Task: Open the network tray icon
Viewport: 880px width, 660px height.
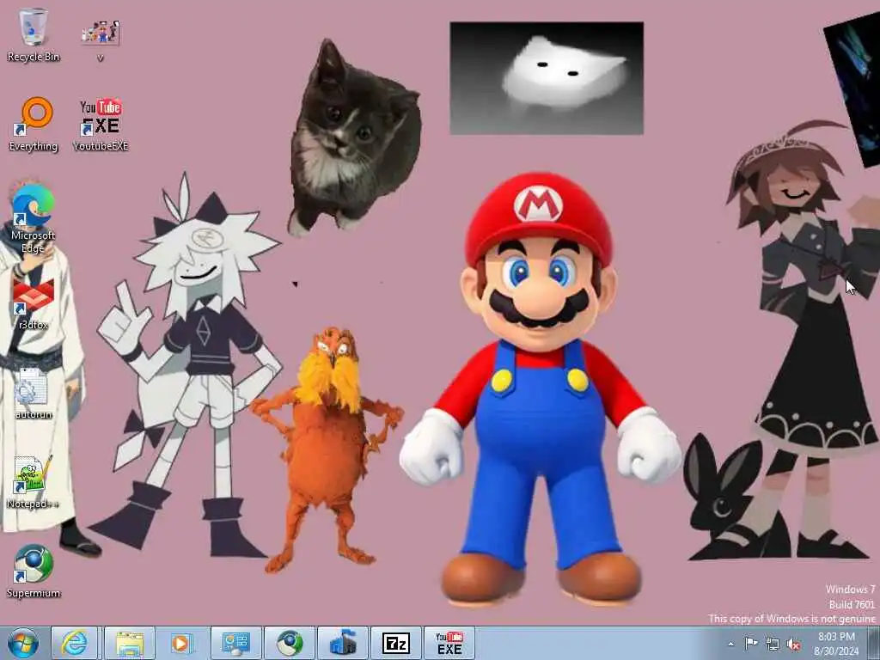Action: [x=773, y=645]
